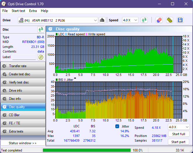
Task: Click the Jitter legend swatch
Action: pyautogui.click(x=65, y=80)
